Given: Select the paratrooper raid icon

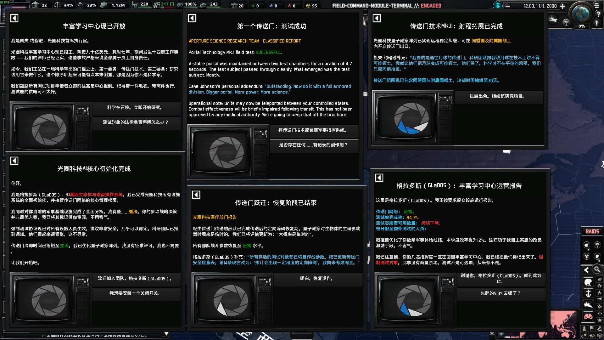Looking at the screenshot, I should click(597, 245).
